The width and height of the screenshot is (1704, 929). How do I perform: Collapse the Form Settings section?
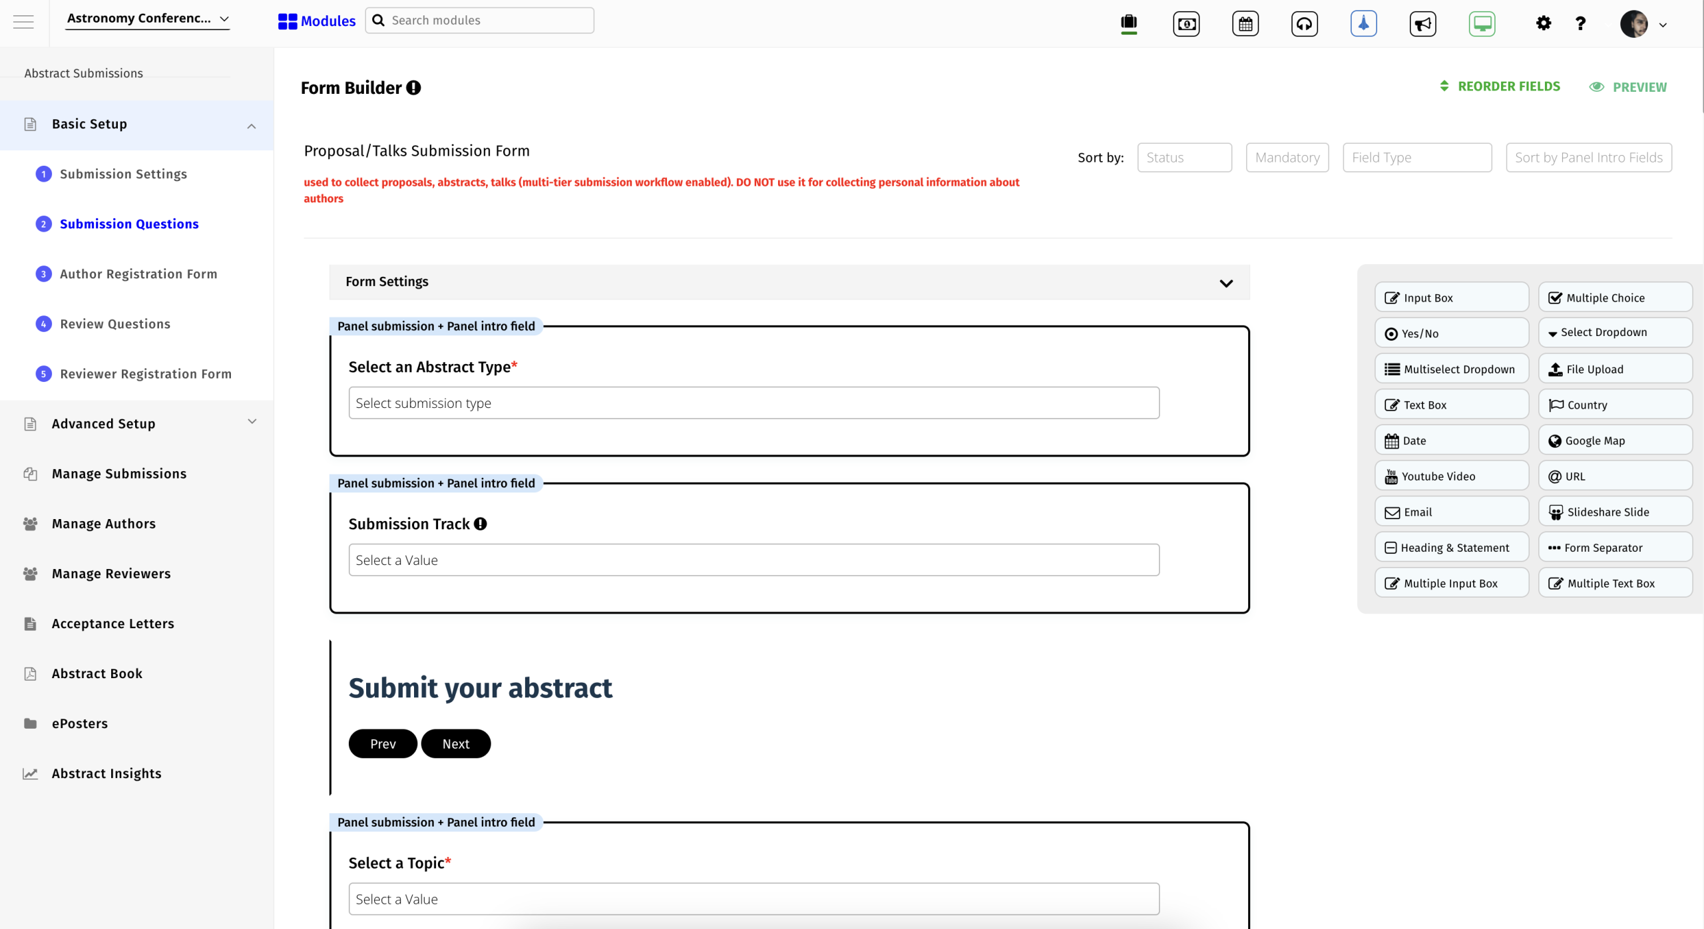pyautogui.click(x=1225, y=282)
